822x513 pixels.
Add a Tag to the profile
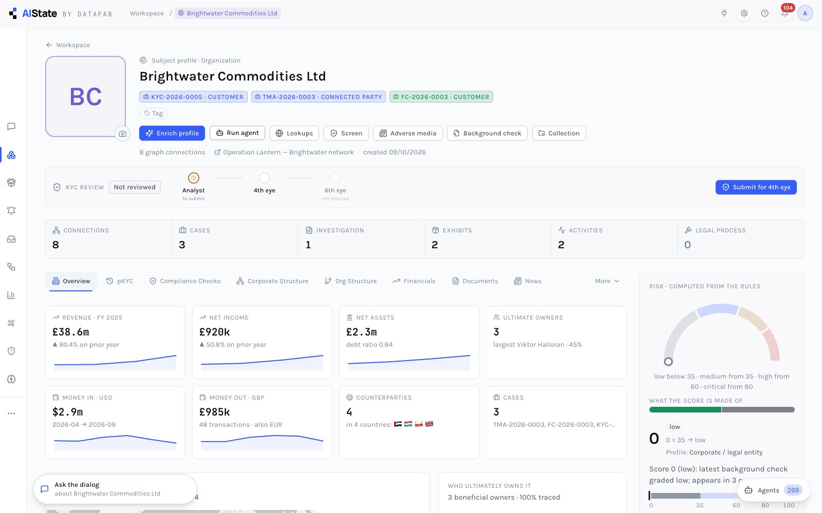[154, 113]
